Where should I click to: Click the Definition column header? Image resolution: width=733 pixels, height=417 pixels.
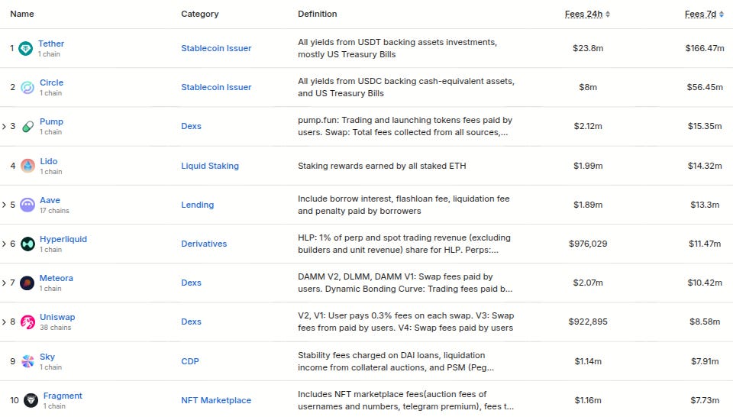click(x=318, y=14)
